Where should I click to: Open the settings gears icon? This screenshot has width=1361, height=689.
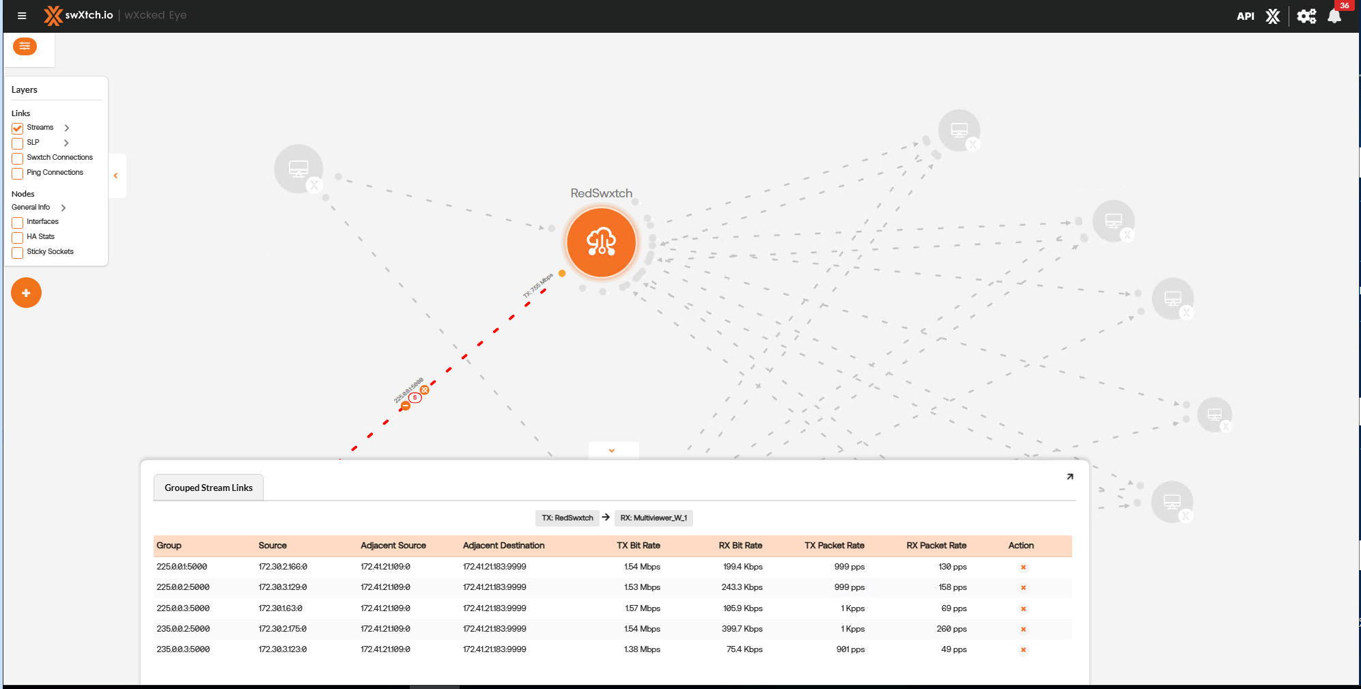[x=1306, y=16]
